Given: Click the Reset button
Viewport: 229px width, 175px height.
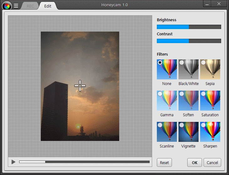Looking at the screenshot, I should [164, 162].
